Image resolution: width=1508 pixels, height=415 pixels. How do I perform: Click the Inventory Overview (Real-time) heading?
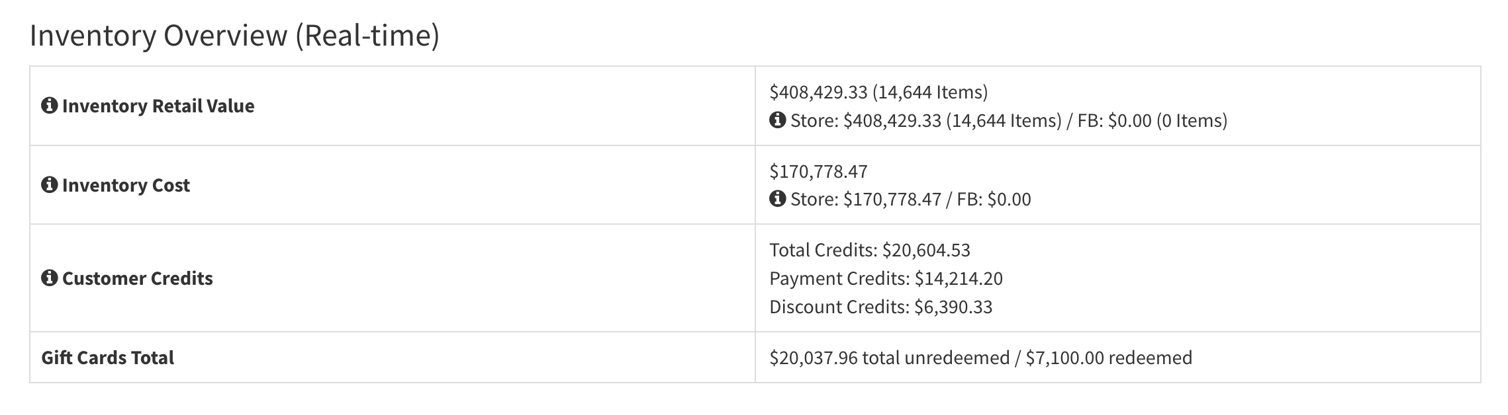coord(234,36)
